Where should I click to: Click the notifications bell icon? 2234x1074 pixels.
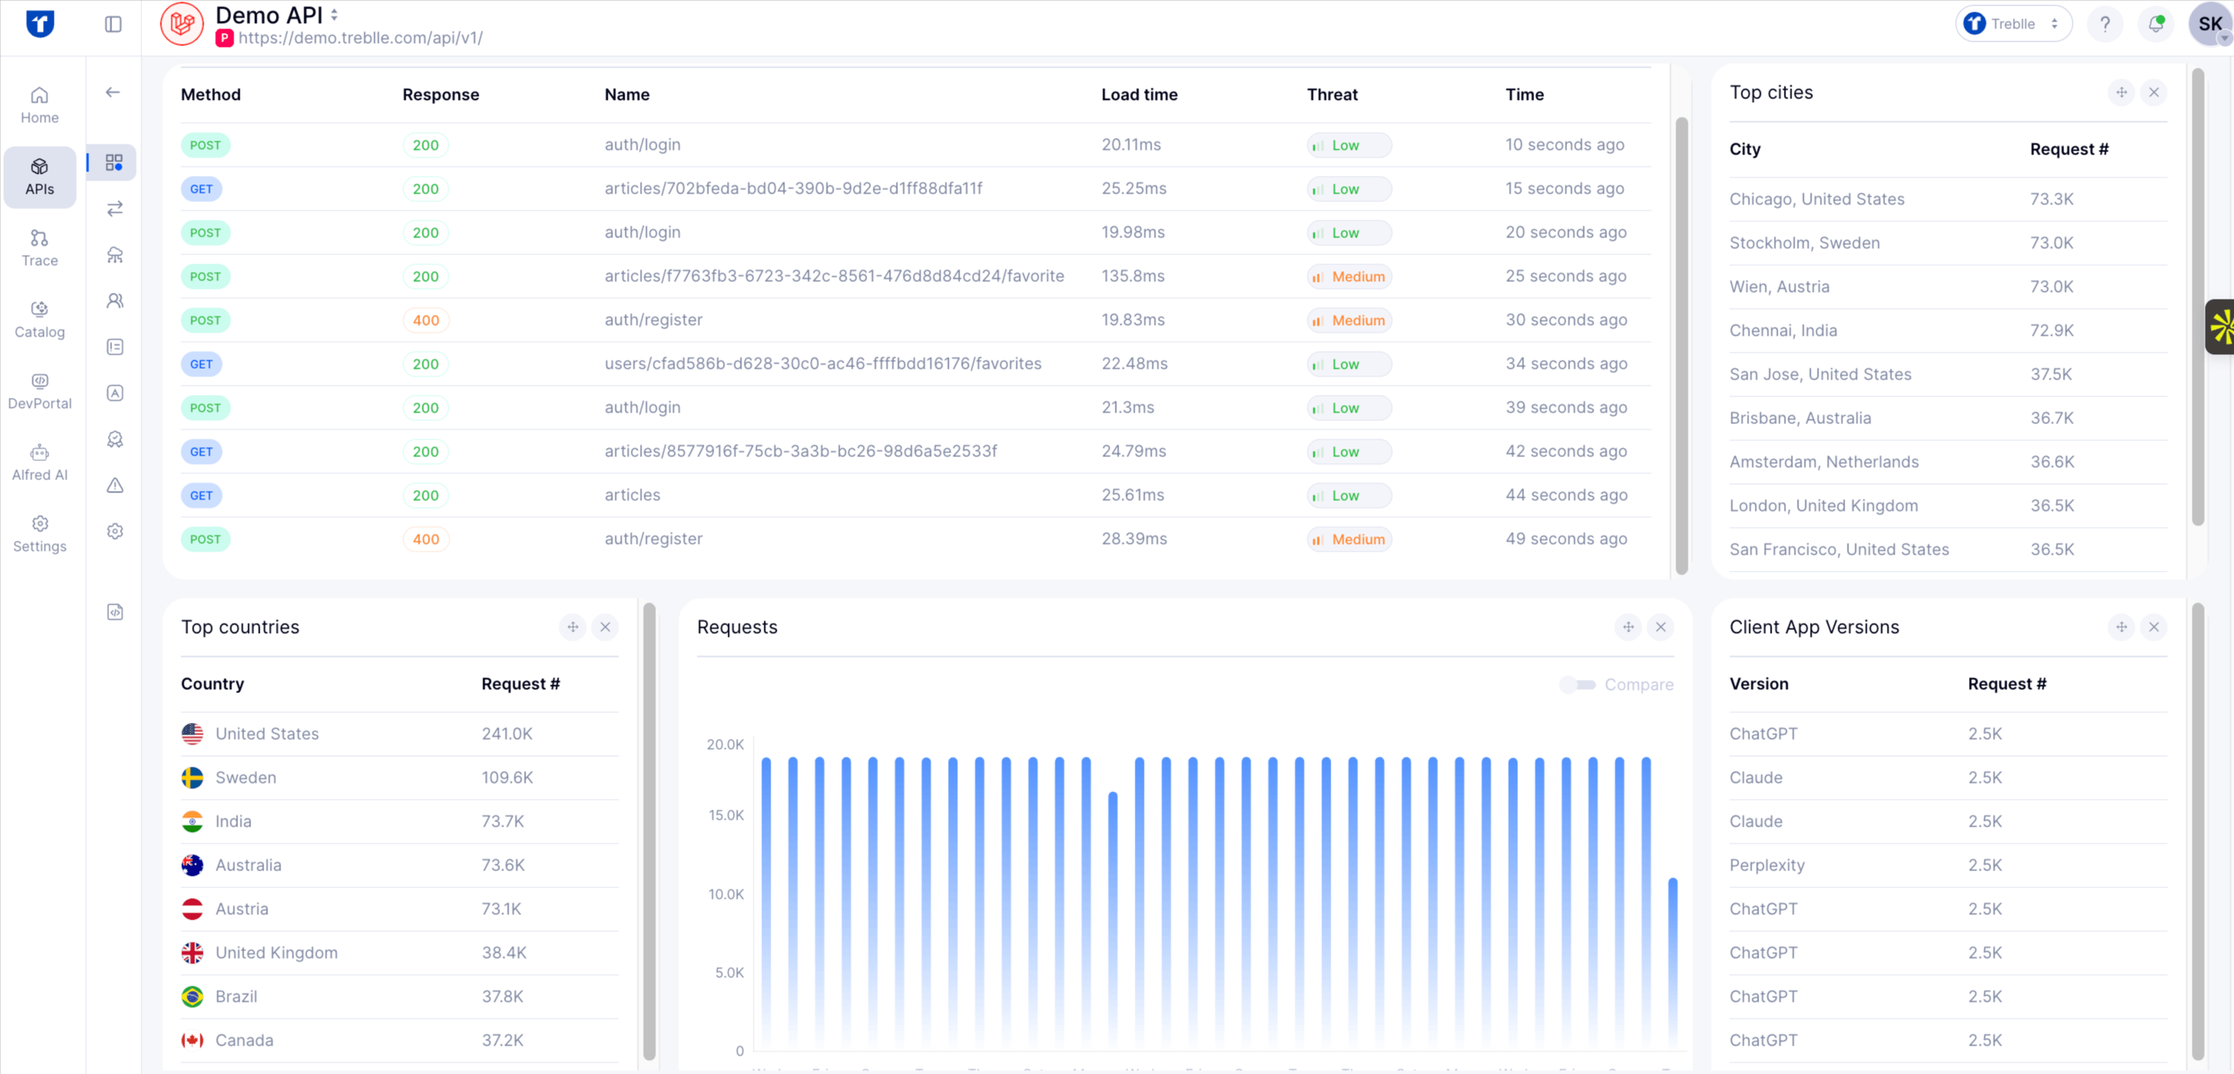[2155, 23]
